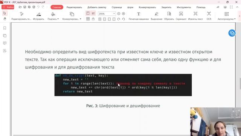
Task: Click the fullscreen icon
Action: 231,7
